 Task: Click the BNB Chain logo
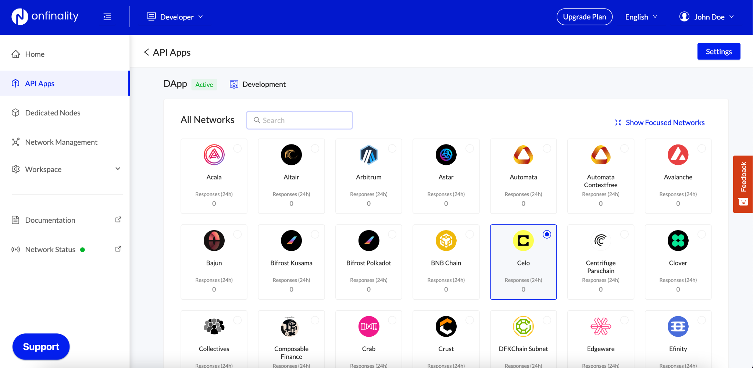(x=446, y=241)
